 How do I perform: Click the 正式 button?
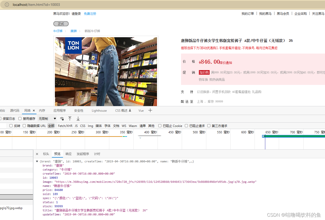point(61,24)
